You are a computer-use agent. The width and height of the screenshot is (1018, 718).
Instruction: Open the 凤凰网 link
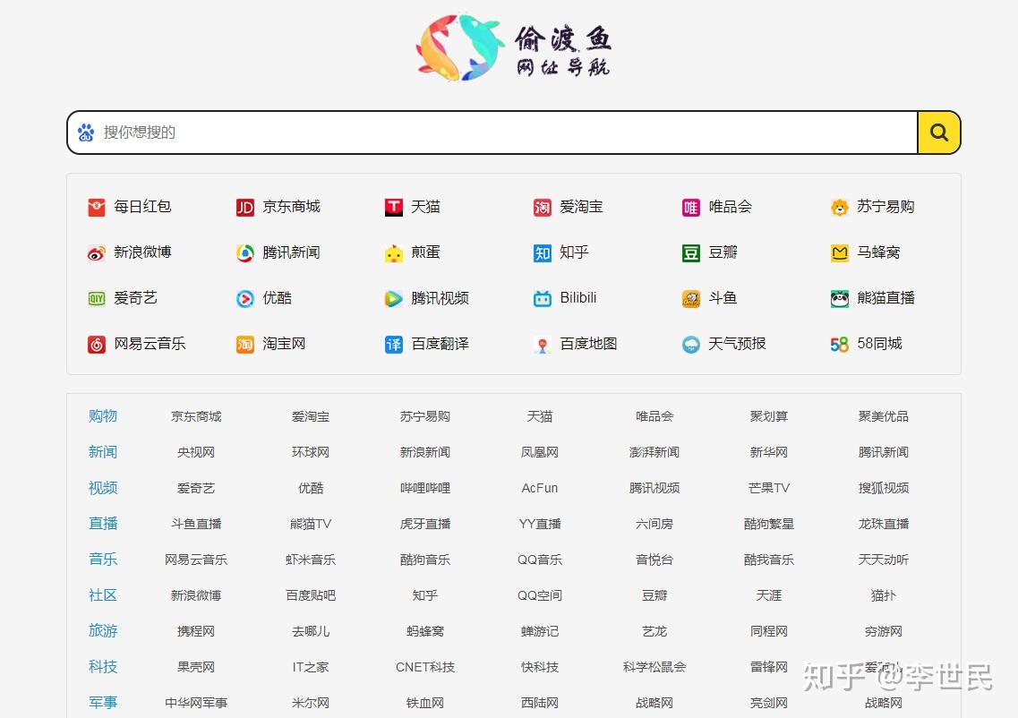pyautogui.click(x=540, y=452)
